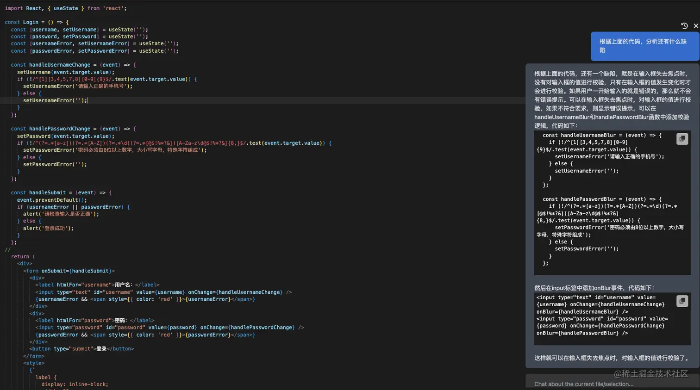Click "const handlePasswordChange" in the editor

coord(50,129)
